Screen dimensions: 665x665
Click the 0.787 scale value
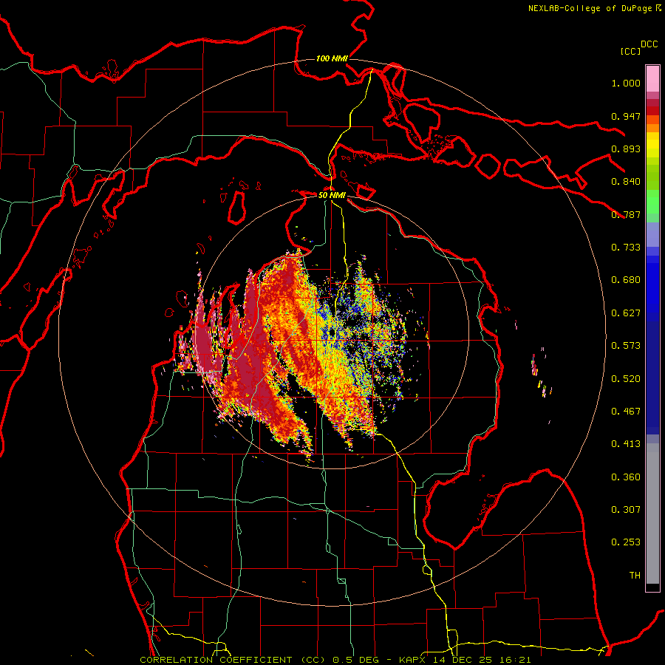[626, 214]
